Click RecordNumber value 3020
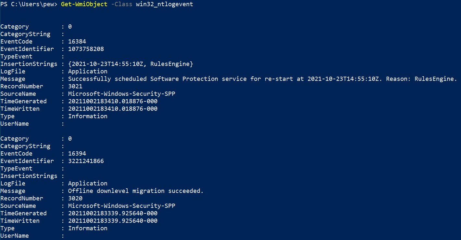 pyautogui.click(x=75, y=198)
